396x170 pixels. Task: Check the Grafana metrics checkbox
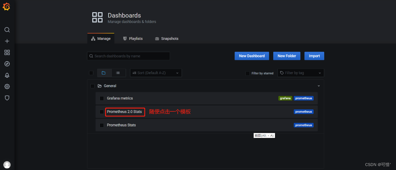pyautogui.click(x=102, y=98)
